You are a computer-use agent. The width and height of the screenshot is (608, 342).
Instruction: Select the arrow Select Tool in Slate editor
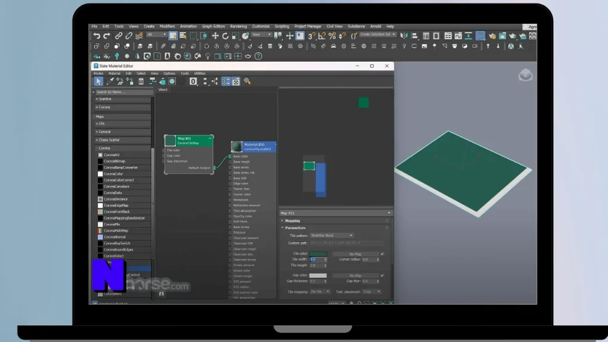pos(98,81)
